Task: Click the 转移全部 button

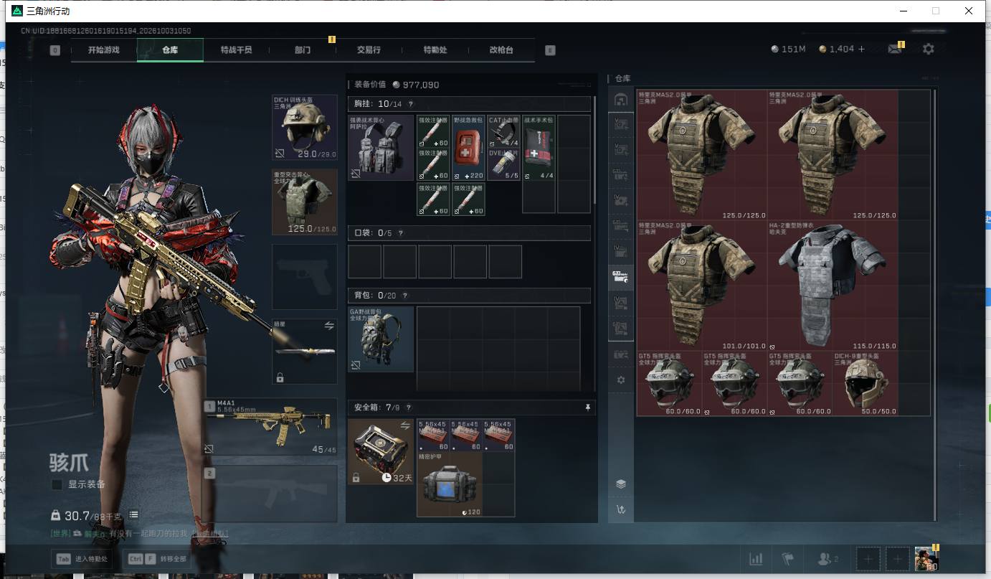Action: [x=157, y=559]
